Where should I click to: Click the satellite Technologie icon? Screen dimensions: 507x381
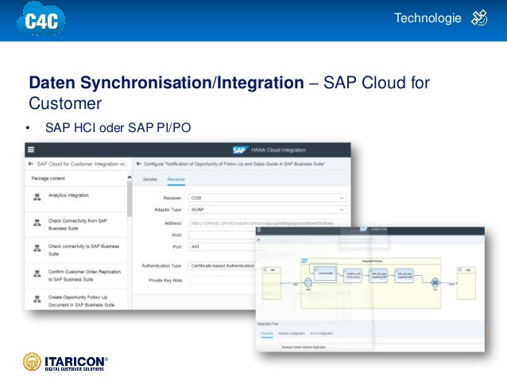[x=479, y=18]
